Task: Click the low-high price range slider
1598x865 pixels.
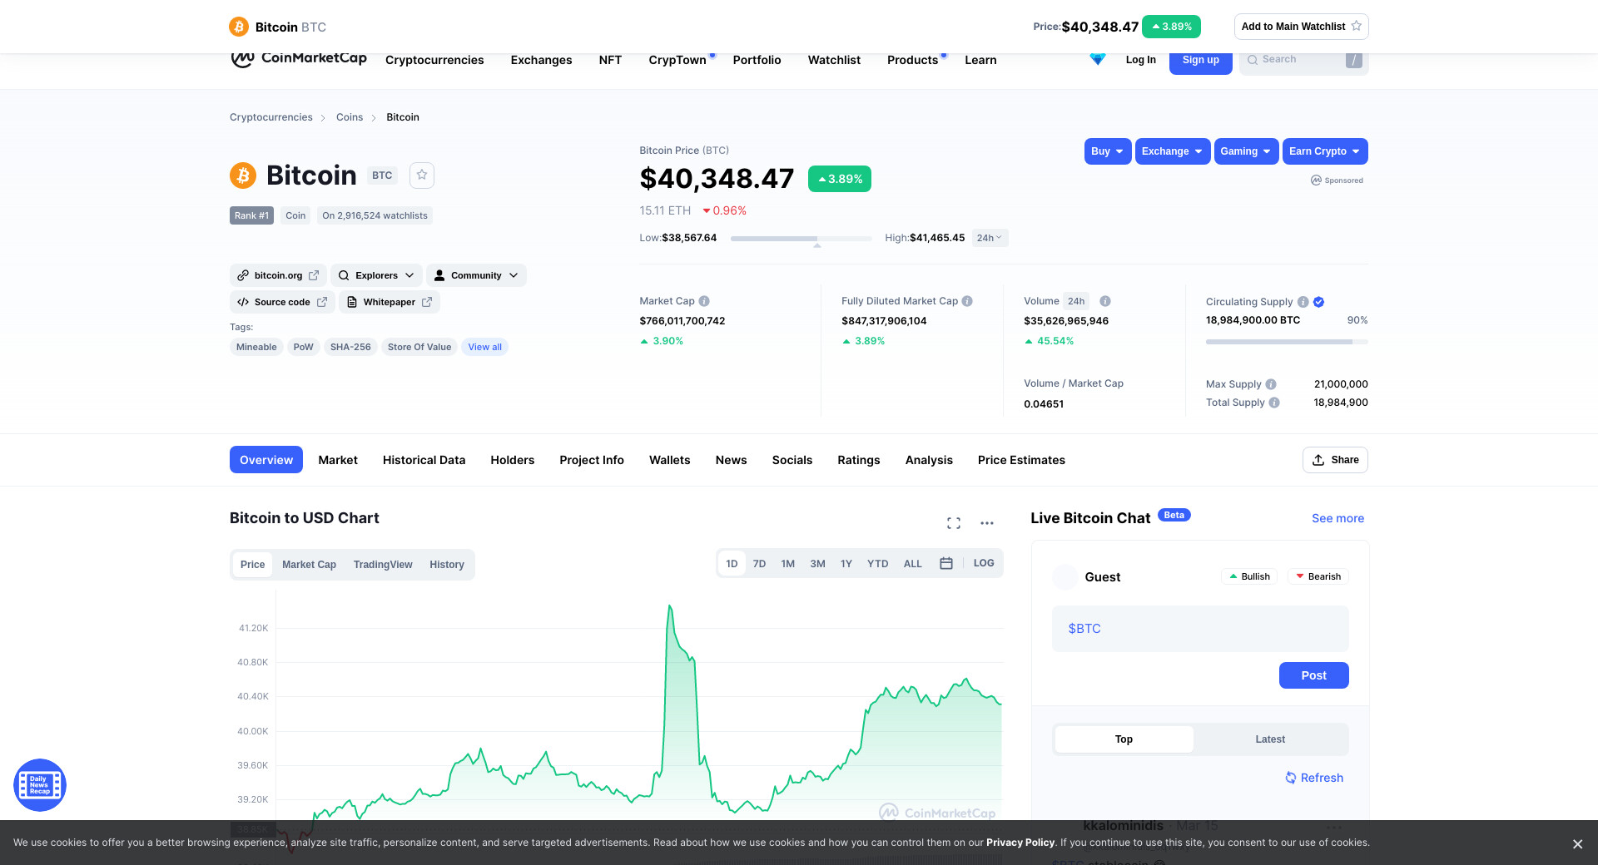Action: pos(801,239)
